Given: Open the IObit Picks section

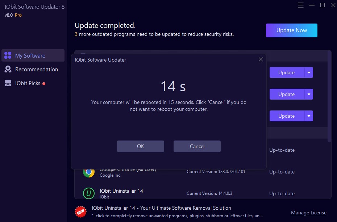Looking at the screenshot, I should pos(29,83).
